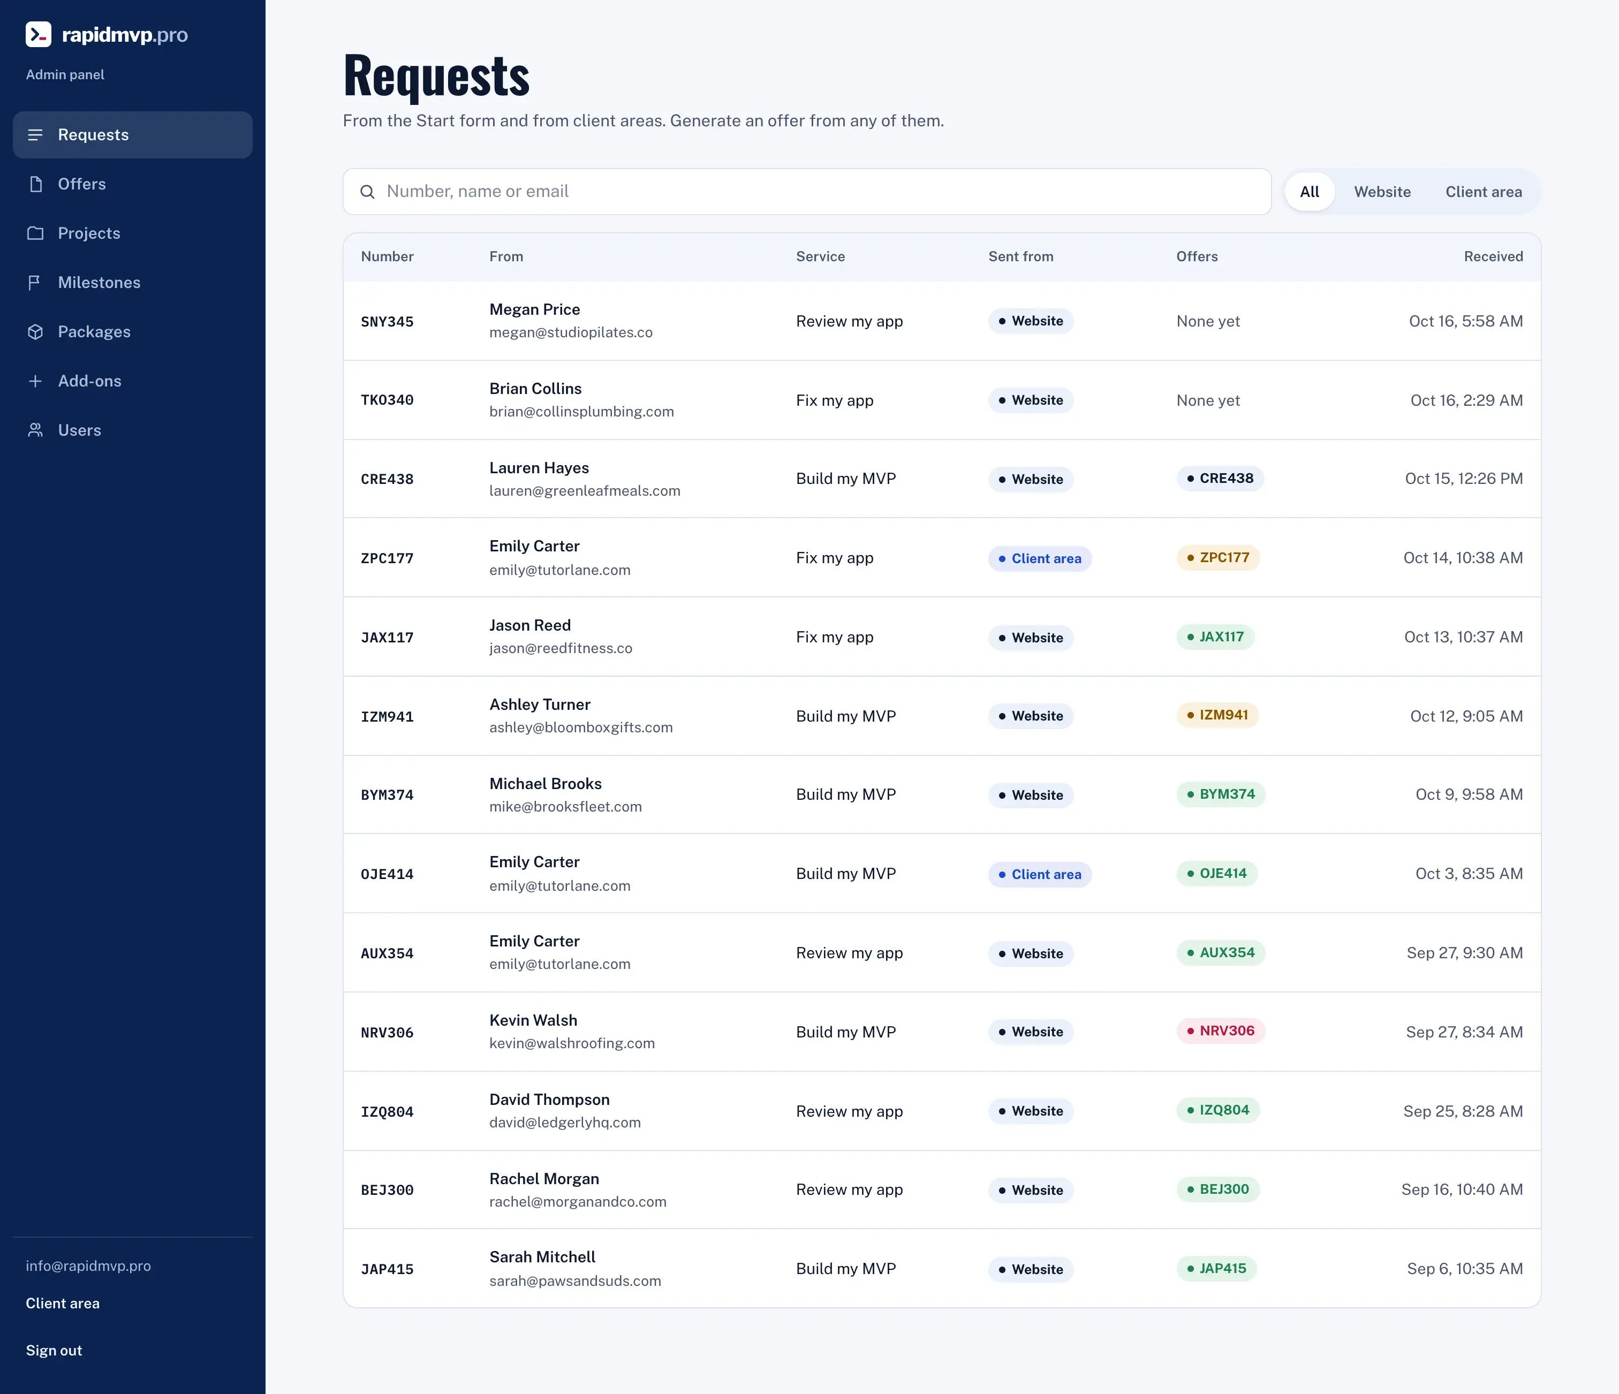Click the Offers document icon
The height and width of the screenshot is (1394, 1619).
point(35,184)
